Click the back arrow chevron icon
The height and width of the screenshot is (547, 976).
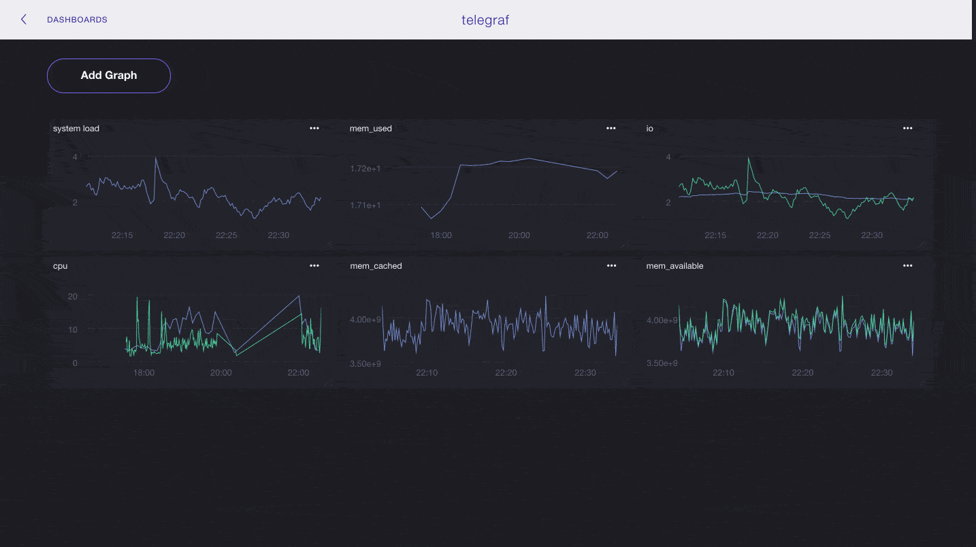(24, 20)
